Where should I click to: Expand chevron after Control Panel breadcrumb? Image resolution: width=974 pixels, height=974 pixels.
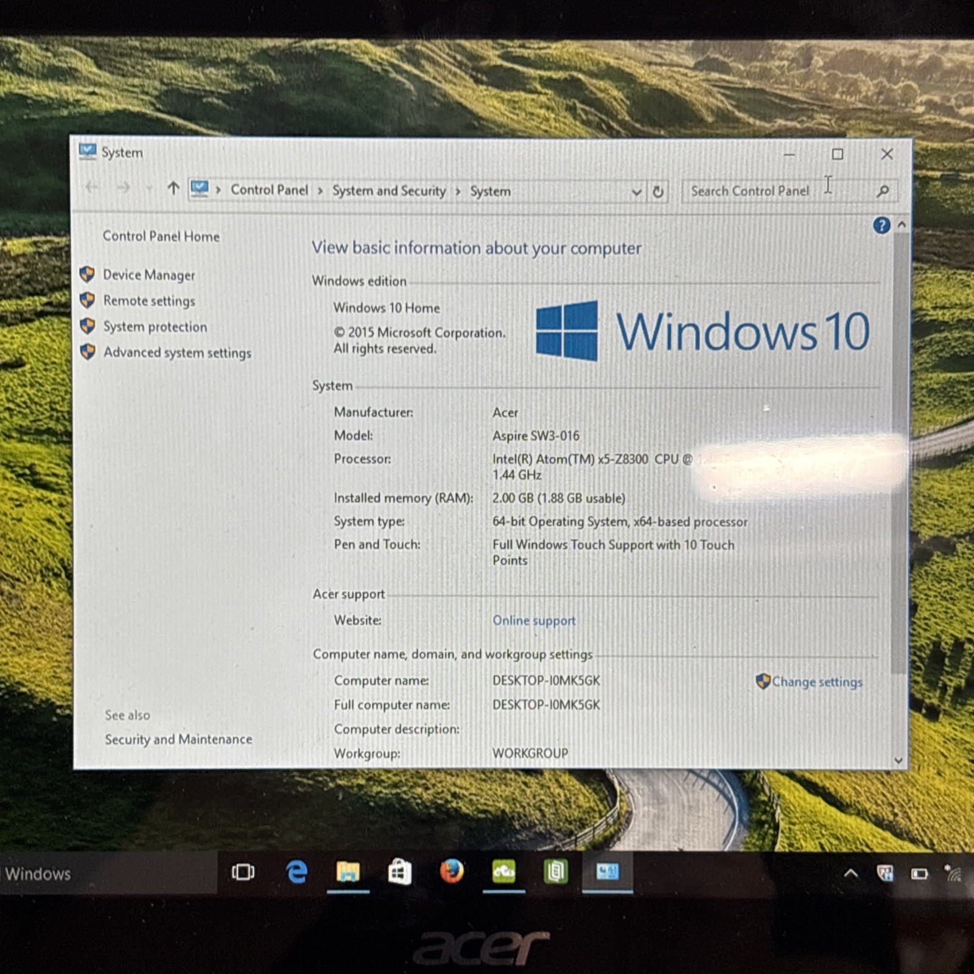click(320, 191)
